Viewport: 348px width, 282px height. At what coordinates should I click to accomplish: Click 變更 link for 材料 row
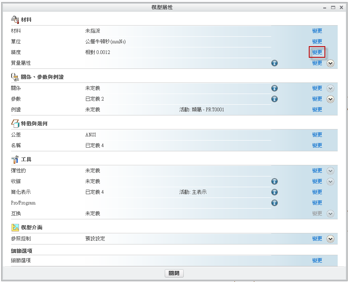317,31
